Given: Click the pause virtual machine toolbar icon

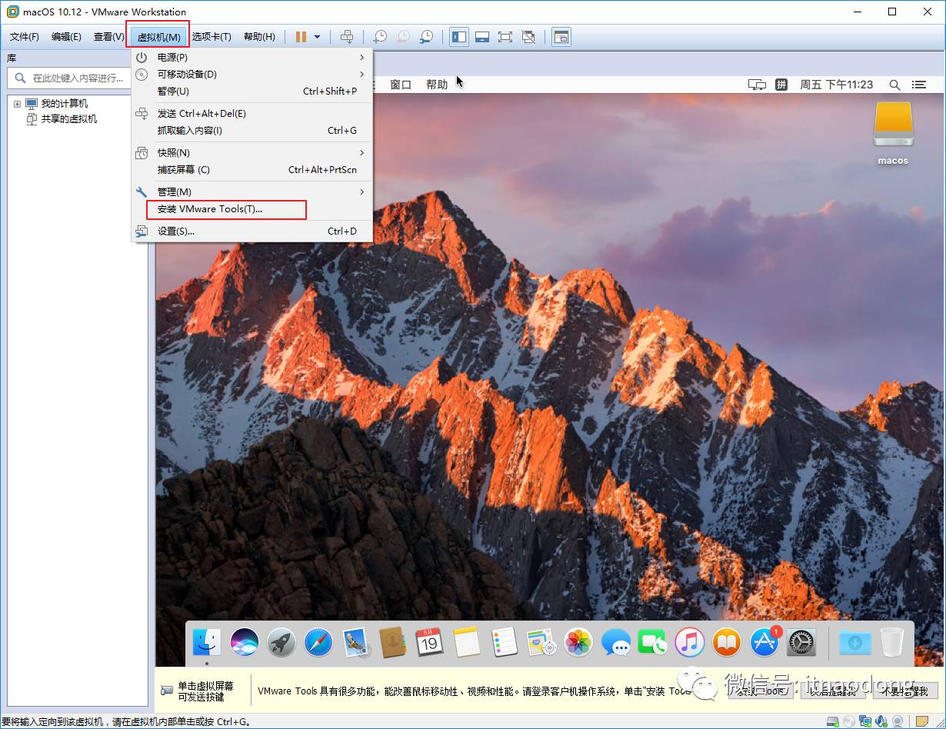Looking at the screenshot, I should pyautogui.click(x=301, y=37).
